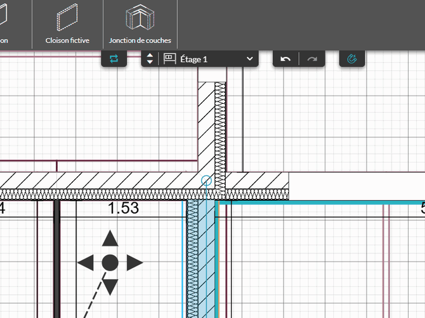
Task: Click the floor level up/down stepper
Action: [x=150, y=59]
